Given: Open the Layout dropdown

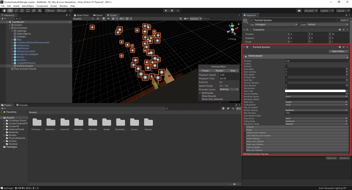Looking at the screenshot, I should (x=342, y=11).
